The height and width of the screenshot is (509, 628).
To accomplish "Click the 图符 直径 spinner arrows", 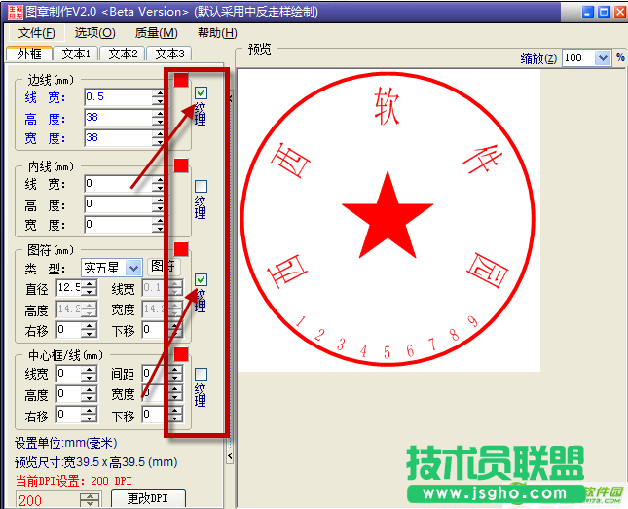I will tap(89, 288).
